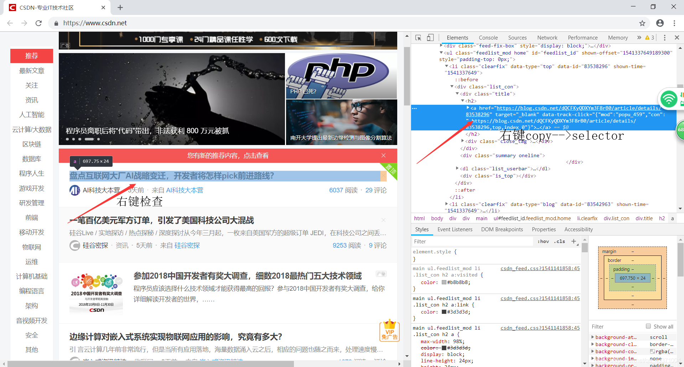
Task: Activate the DevTools element inspector tool
Action: coord(419,38)
